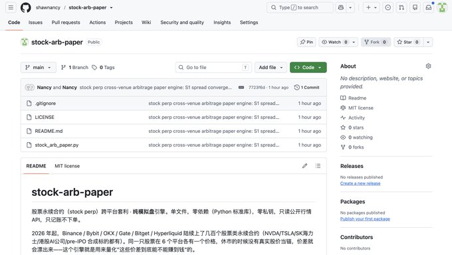Open the Wiki tab
This screenshot has width=452, height=255.
(146, 22)
